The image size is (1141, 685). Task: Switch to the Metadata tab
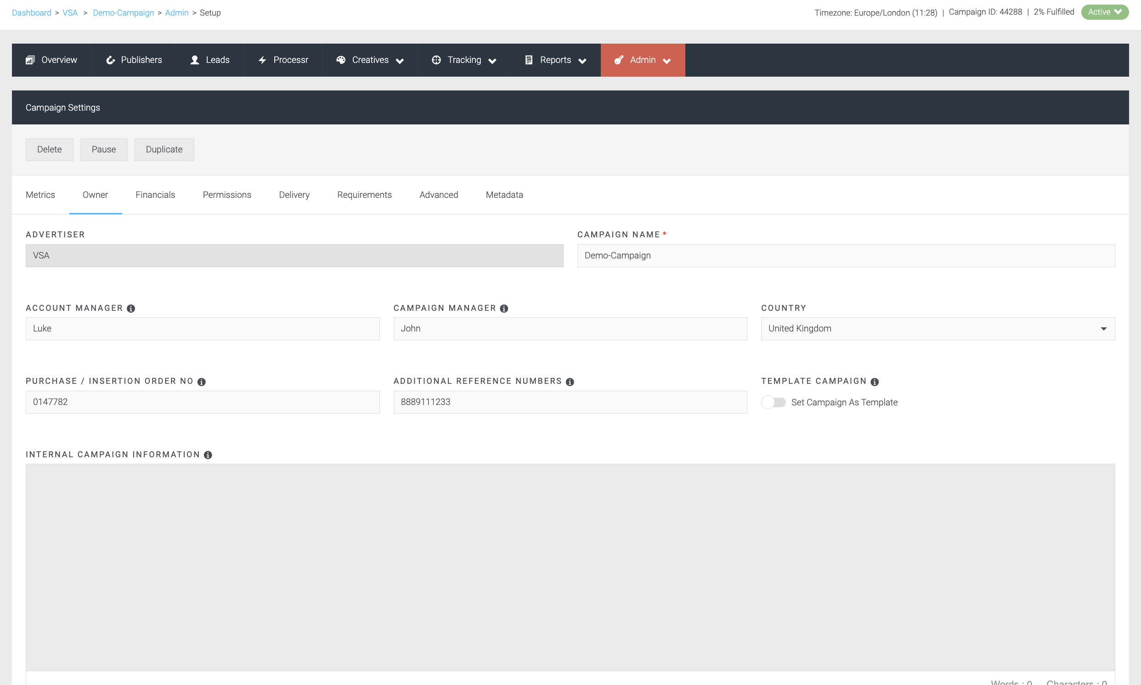click(x=504, y=195)
